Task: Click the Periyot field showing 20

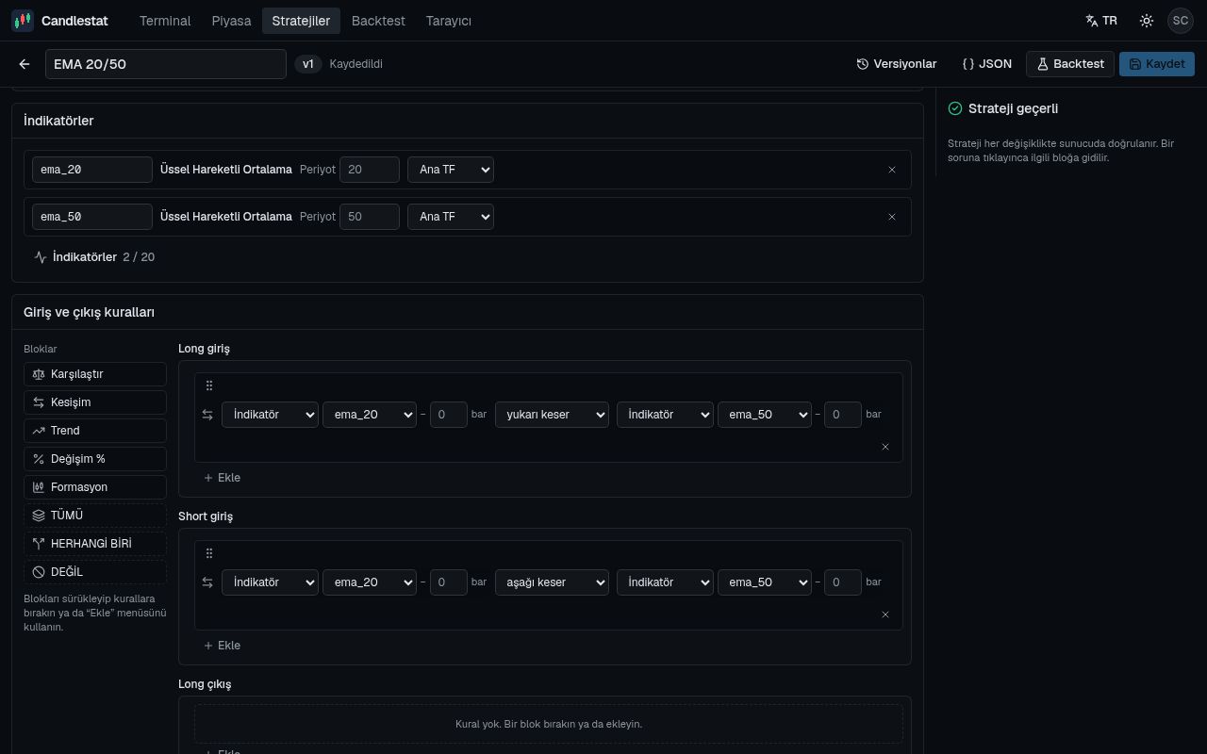Action: pyautogui.click(x=370, y=170)
